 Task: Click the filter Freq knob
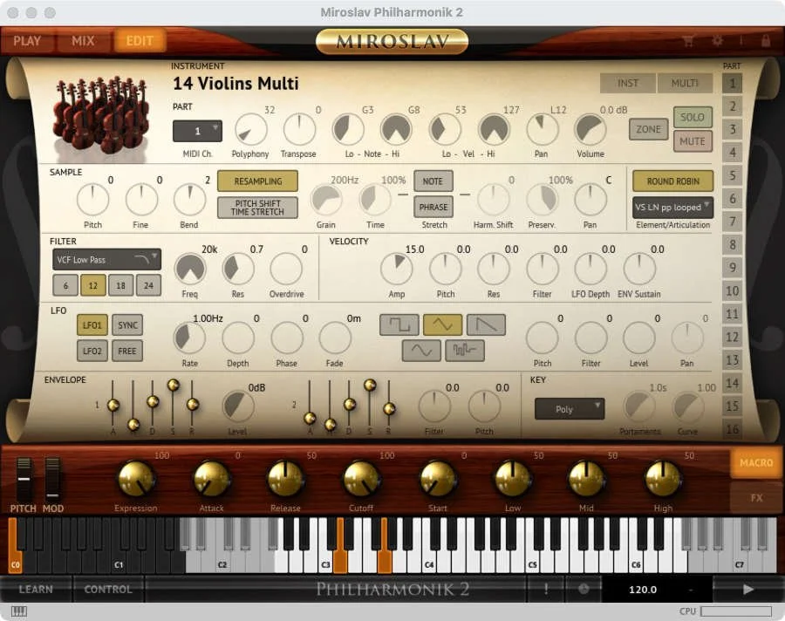point(190,270)
